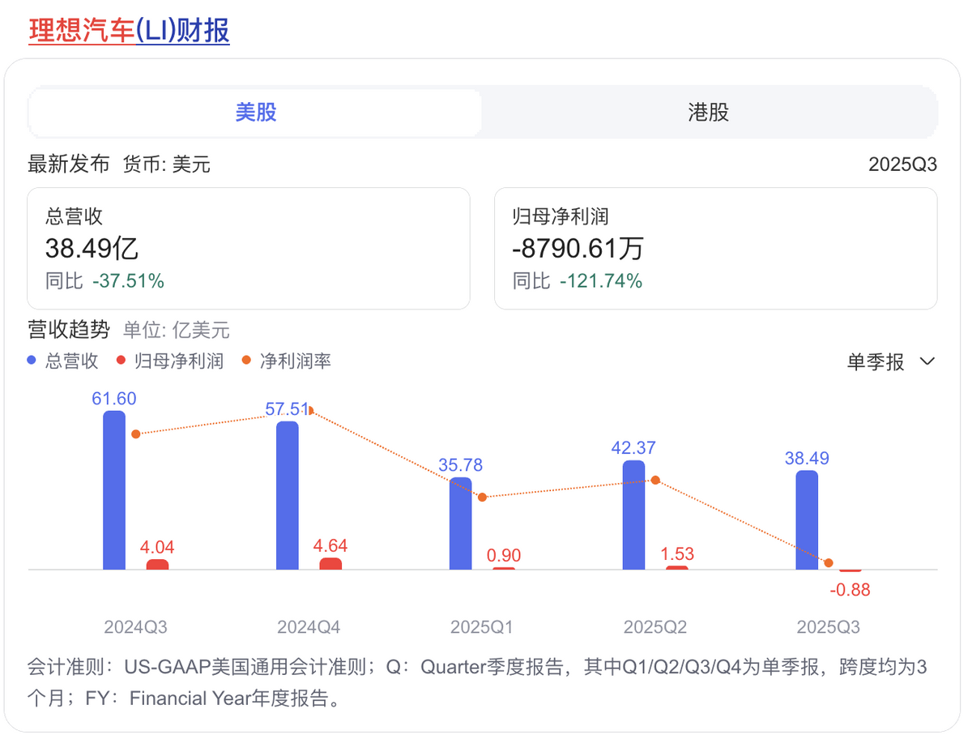Click the 2024Q4 blue revenue bar
This screenshot has width=972, height=739.
[288, 495]
